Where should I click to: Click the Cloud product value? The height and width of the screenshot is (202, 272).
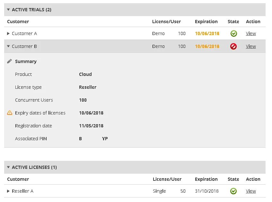85,74
